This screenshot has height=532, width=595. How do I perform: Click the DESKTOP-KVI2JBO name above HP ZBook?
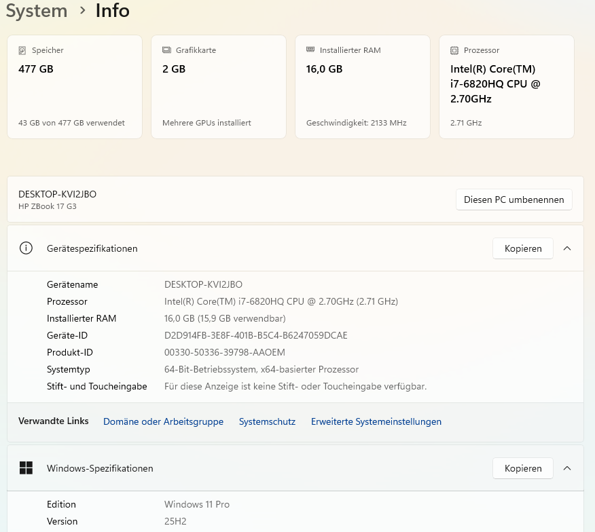coord(57,194)
